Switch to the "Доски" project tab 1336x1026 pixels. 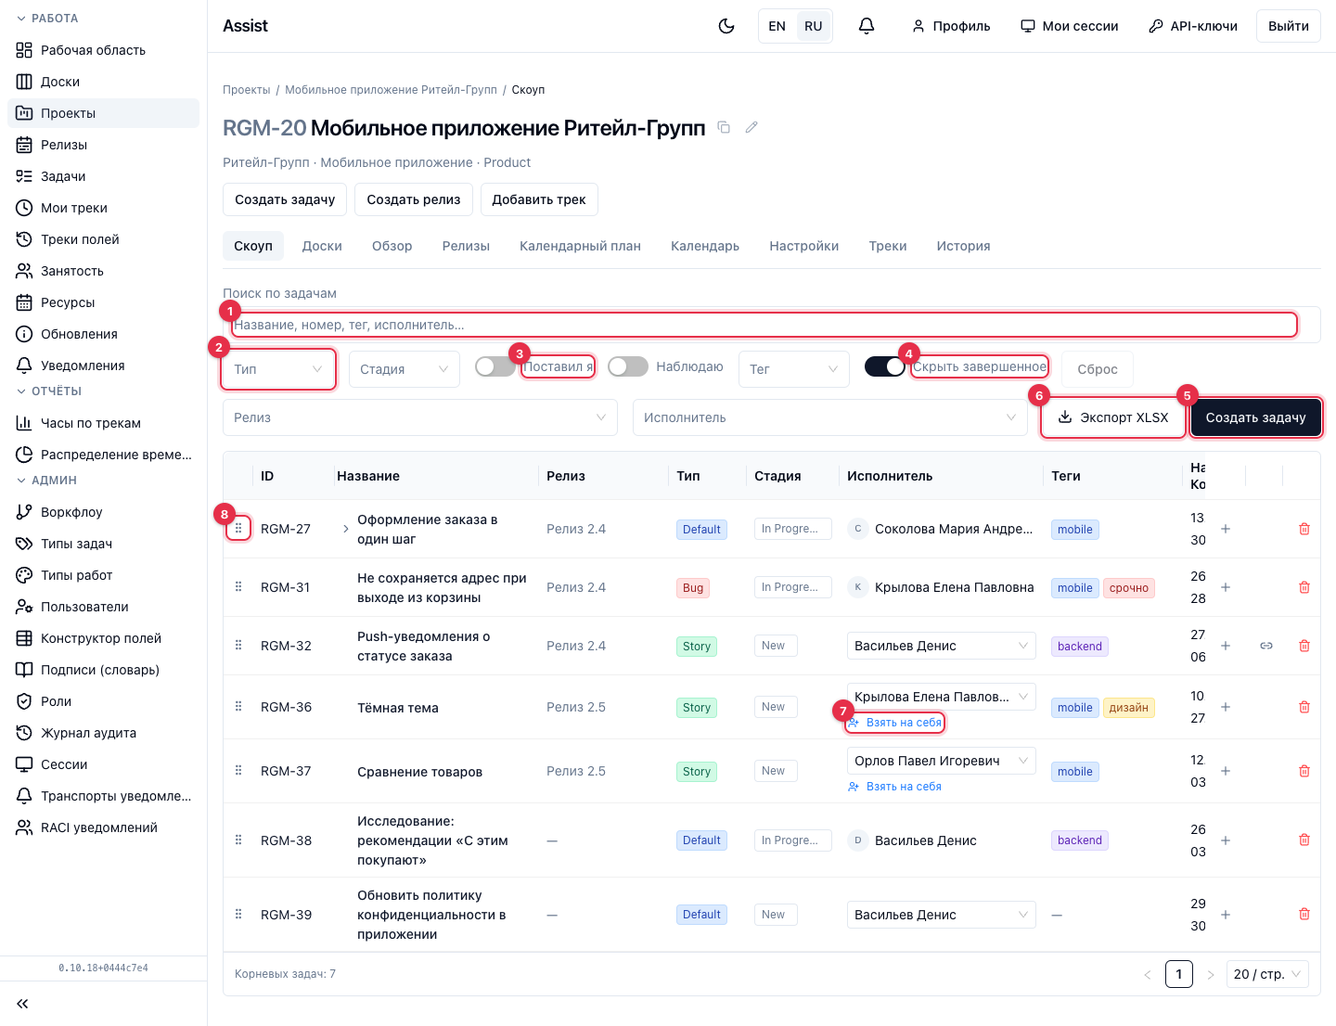point(322,246)
